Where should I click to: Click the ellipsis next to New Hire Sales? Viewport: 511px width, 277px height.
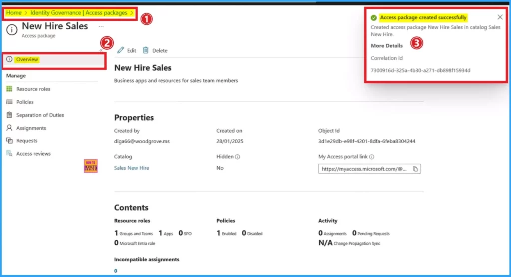tap(101, 27)
